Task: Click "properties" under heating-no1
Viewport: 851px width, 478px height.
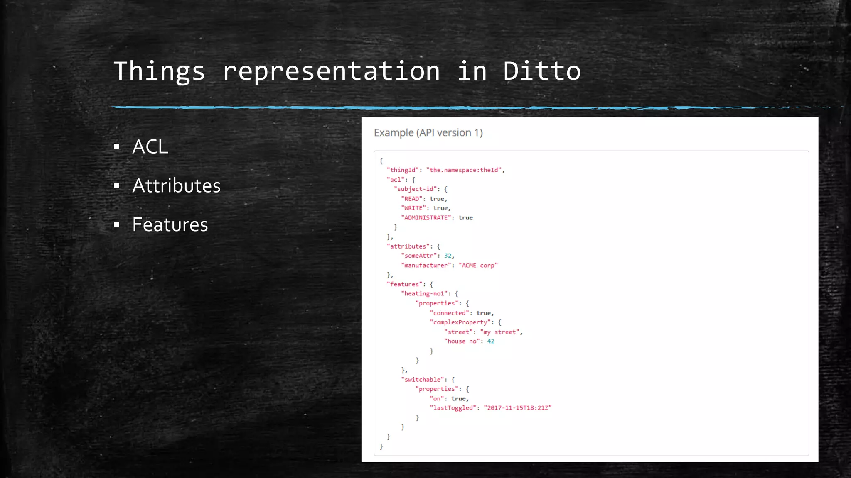Action: (437, 304)
